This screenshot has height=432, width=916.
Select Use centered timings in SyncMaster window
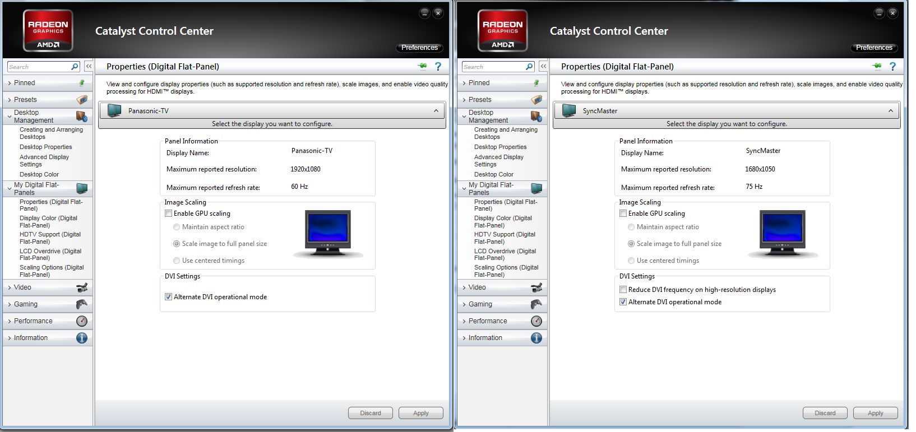tap(631, 261)
